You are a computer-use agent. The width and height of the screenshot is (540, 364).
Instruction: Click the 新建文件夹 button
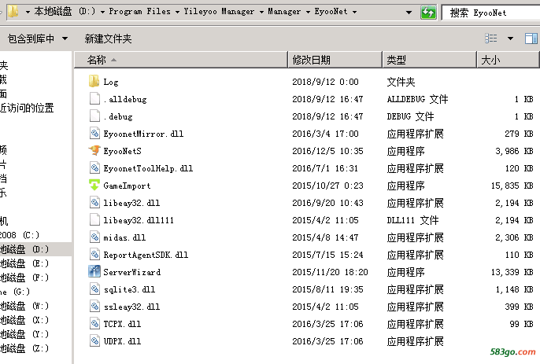(108, 39)
